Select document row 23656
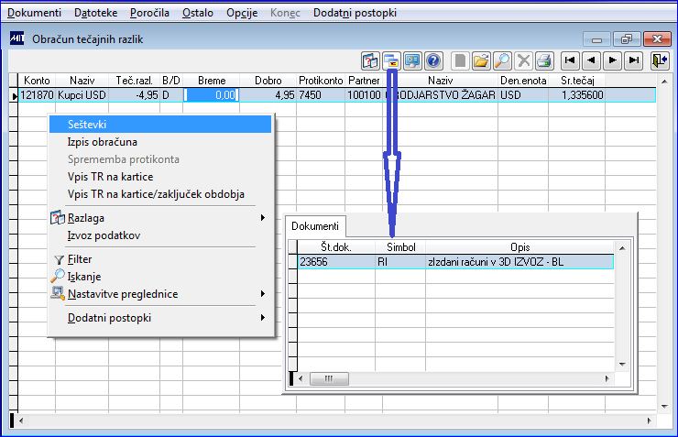 [455, 262]
